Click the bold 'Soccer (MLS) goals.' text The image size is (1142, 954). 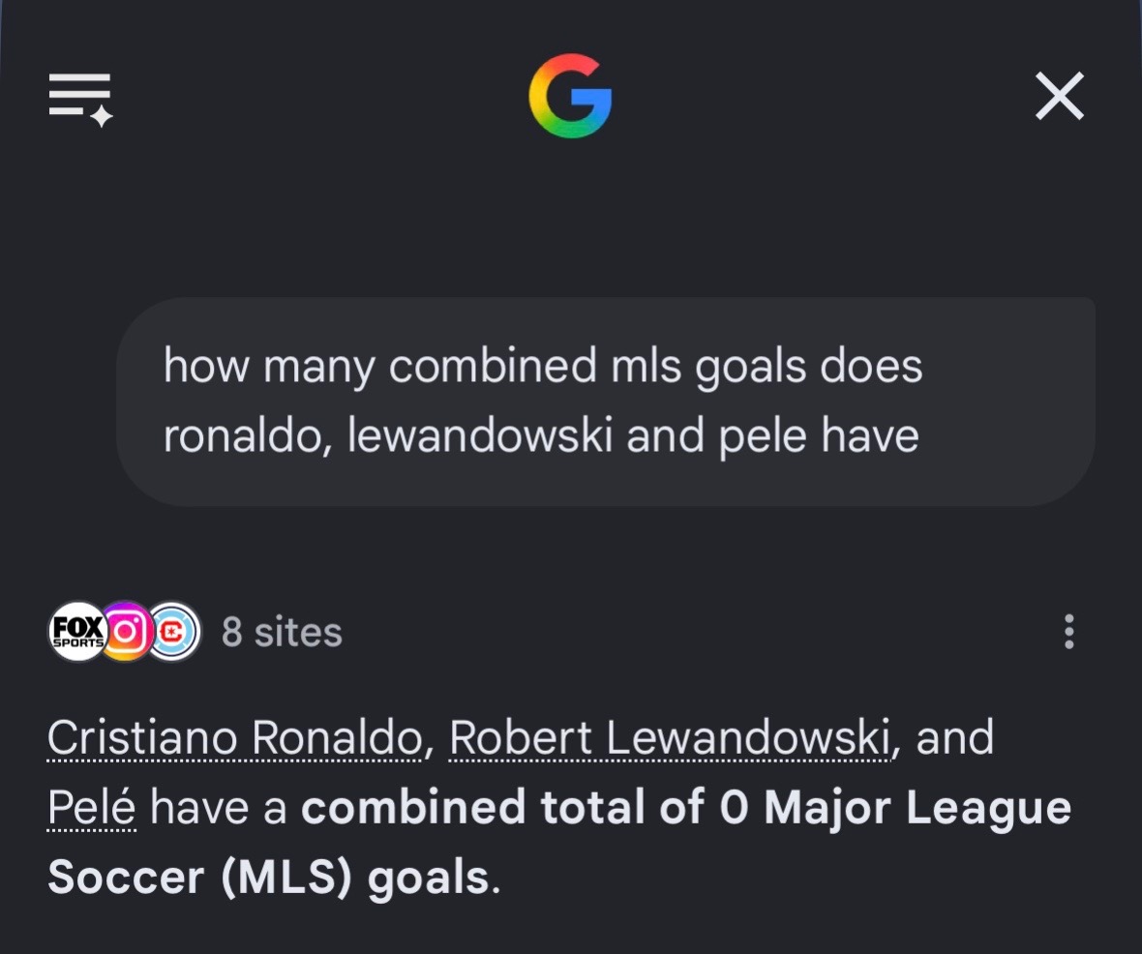point(274,878)
